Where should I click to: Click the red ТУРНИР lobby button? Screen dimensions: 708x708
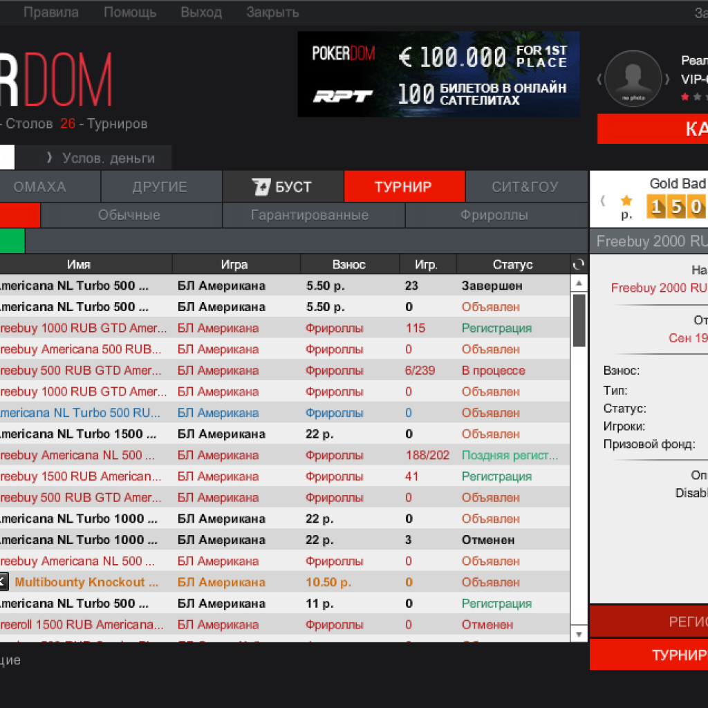tap(649, 655)
